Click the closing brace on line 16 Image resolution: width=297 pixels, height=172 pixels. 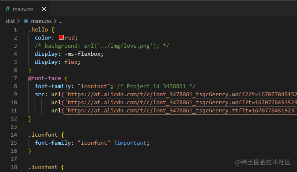30,151
